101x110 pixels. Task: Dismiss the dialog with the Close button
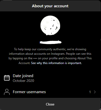tap(50, 104)
